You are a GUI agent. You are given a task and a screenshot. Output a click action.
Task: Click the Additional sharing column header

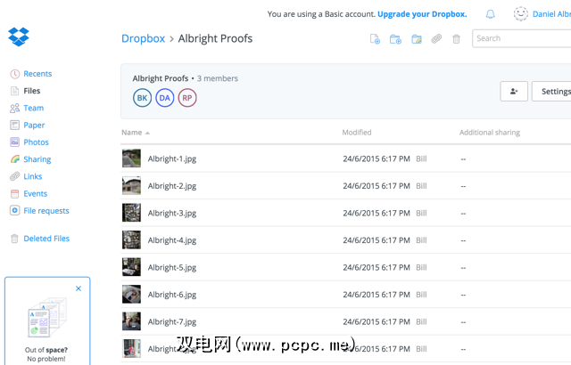pyautogui.click(x=490, y=133)
